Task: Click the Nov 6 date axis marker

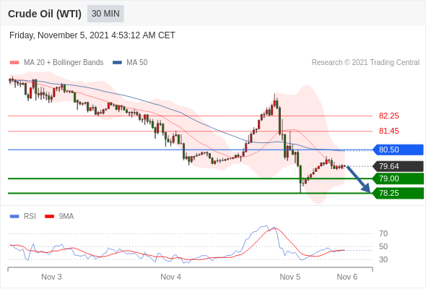Action: pyautogui.click(x=347, y=277)
